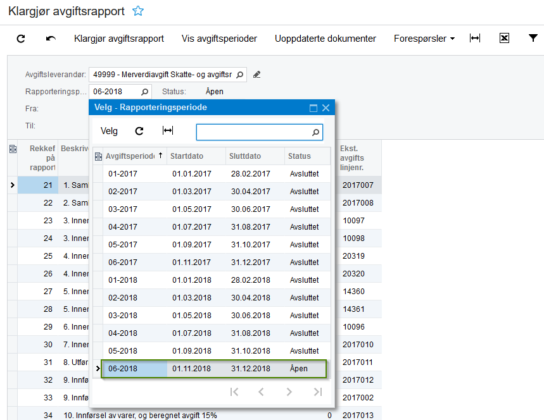Expand the Forespørsler dropdown menu
Viewport: 544px width, 420px height.
(x=424, y=39)
